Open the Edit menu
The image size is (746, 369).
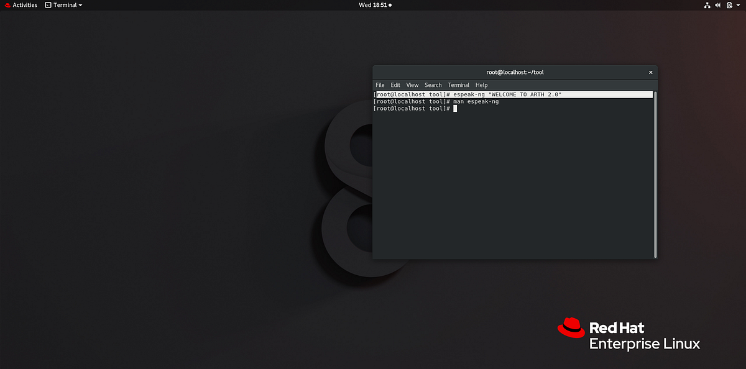coord(395,84)
